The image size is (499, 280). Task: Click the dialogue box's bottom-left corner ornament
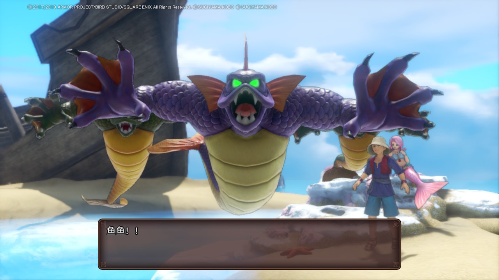coord(103,264)
